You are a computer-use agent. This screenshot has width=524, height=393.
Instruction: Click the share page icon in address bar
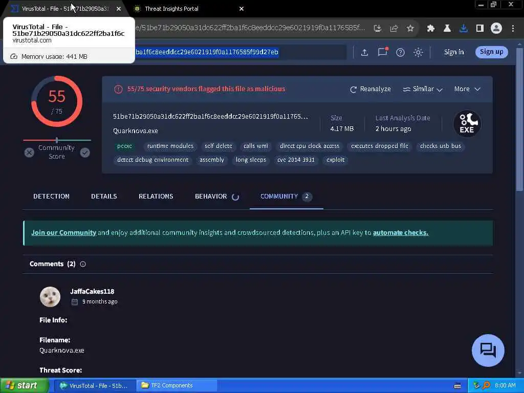[x=394, y=29]
